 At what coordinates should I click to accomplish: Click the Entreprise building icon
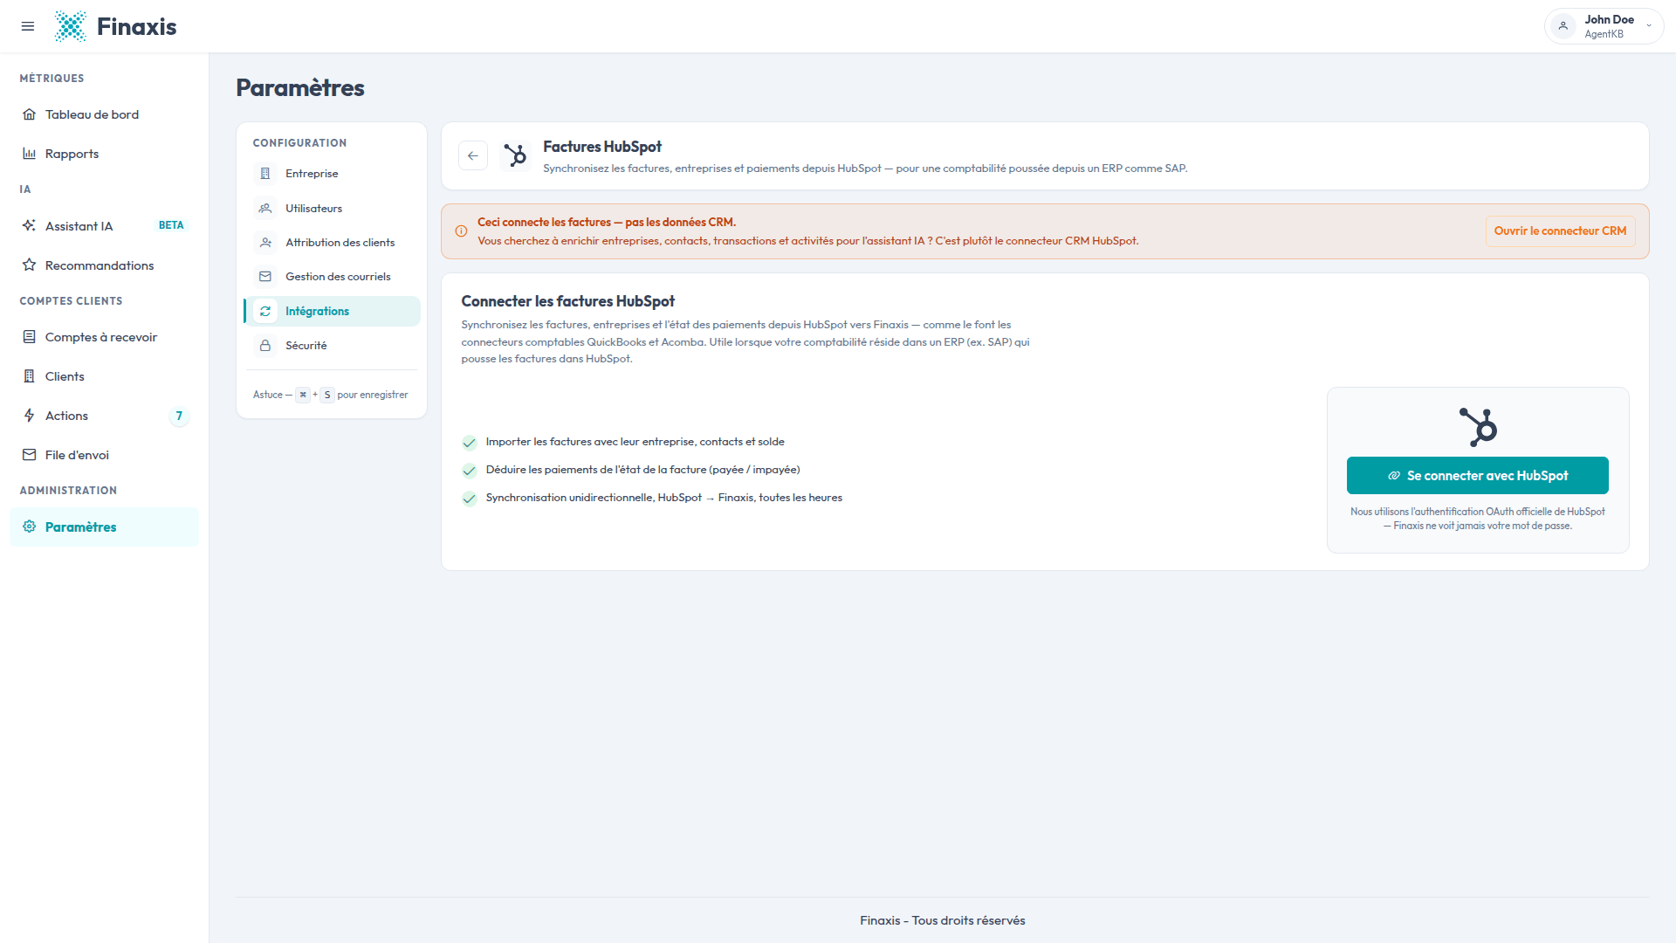(x=265, y=174)
